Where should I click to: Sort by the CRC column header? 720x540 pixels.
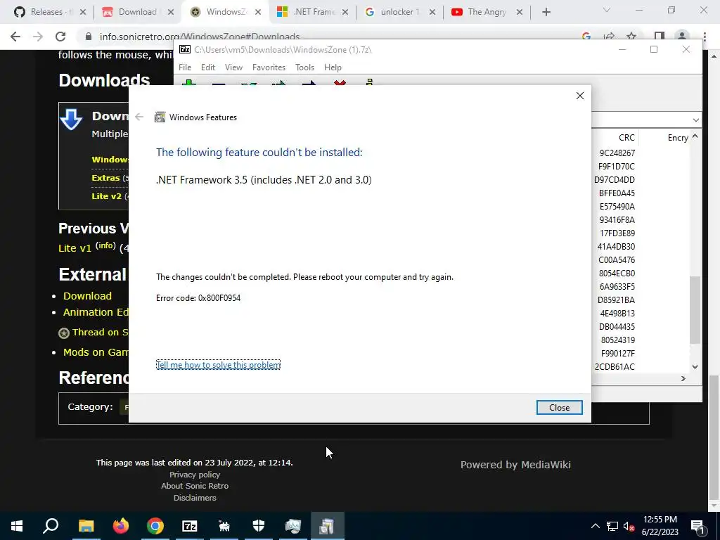[626, 138]
